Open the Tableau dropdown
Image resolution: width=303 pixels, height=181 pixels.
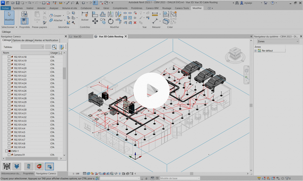coord(32,47)
